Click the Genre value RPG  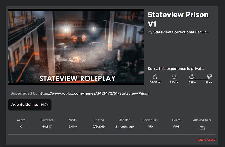pyautogui.click(x=176, y=127)
